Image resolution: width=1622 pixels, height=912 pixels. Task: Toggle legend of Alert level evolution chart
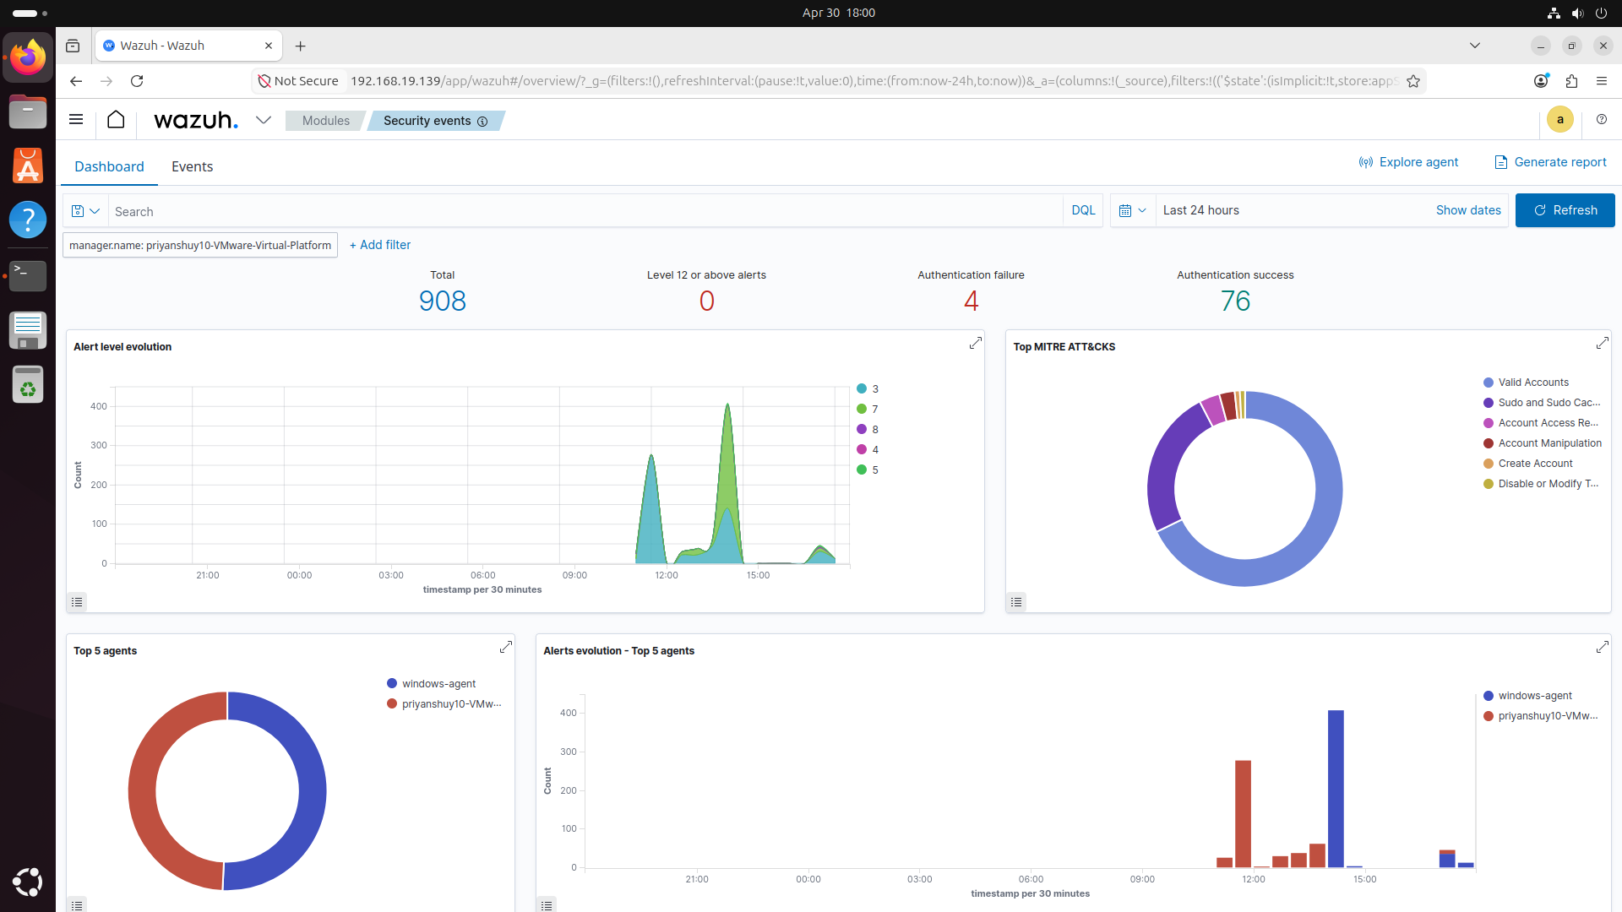click(77, 602)
